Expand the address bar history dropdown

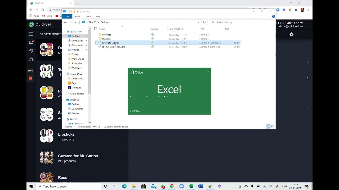pyautogui.click(x=198, y=22)
